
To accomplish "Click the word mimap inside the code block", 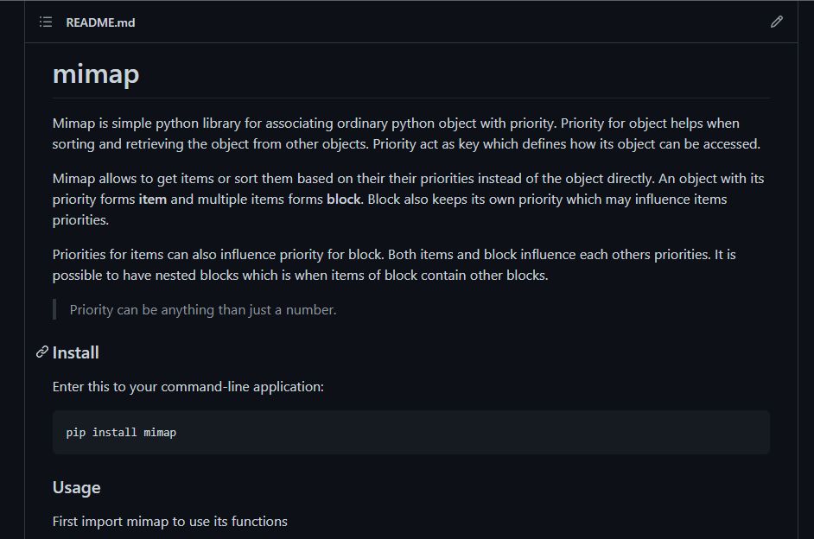I will pyautogui.click(x=160, y=433).
